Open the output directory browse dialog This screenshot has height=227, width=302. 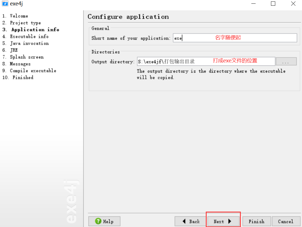[x=286, y=61]
